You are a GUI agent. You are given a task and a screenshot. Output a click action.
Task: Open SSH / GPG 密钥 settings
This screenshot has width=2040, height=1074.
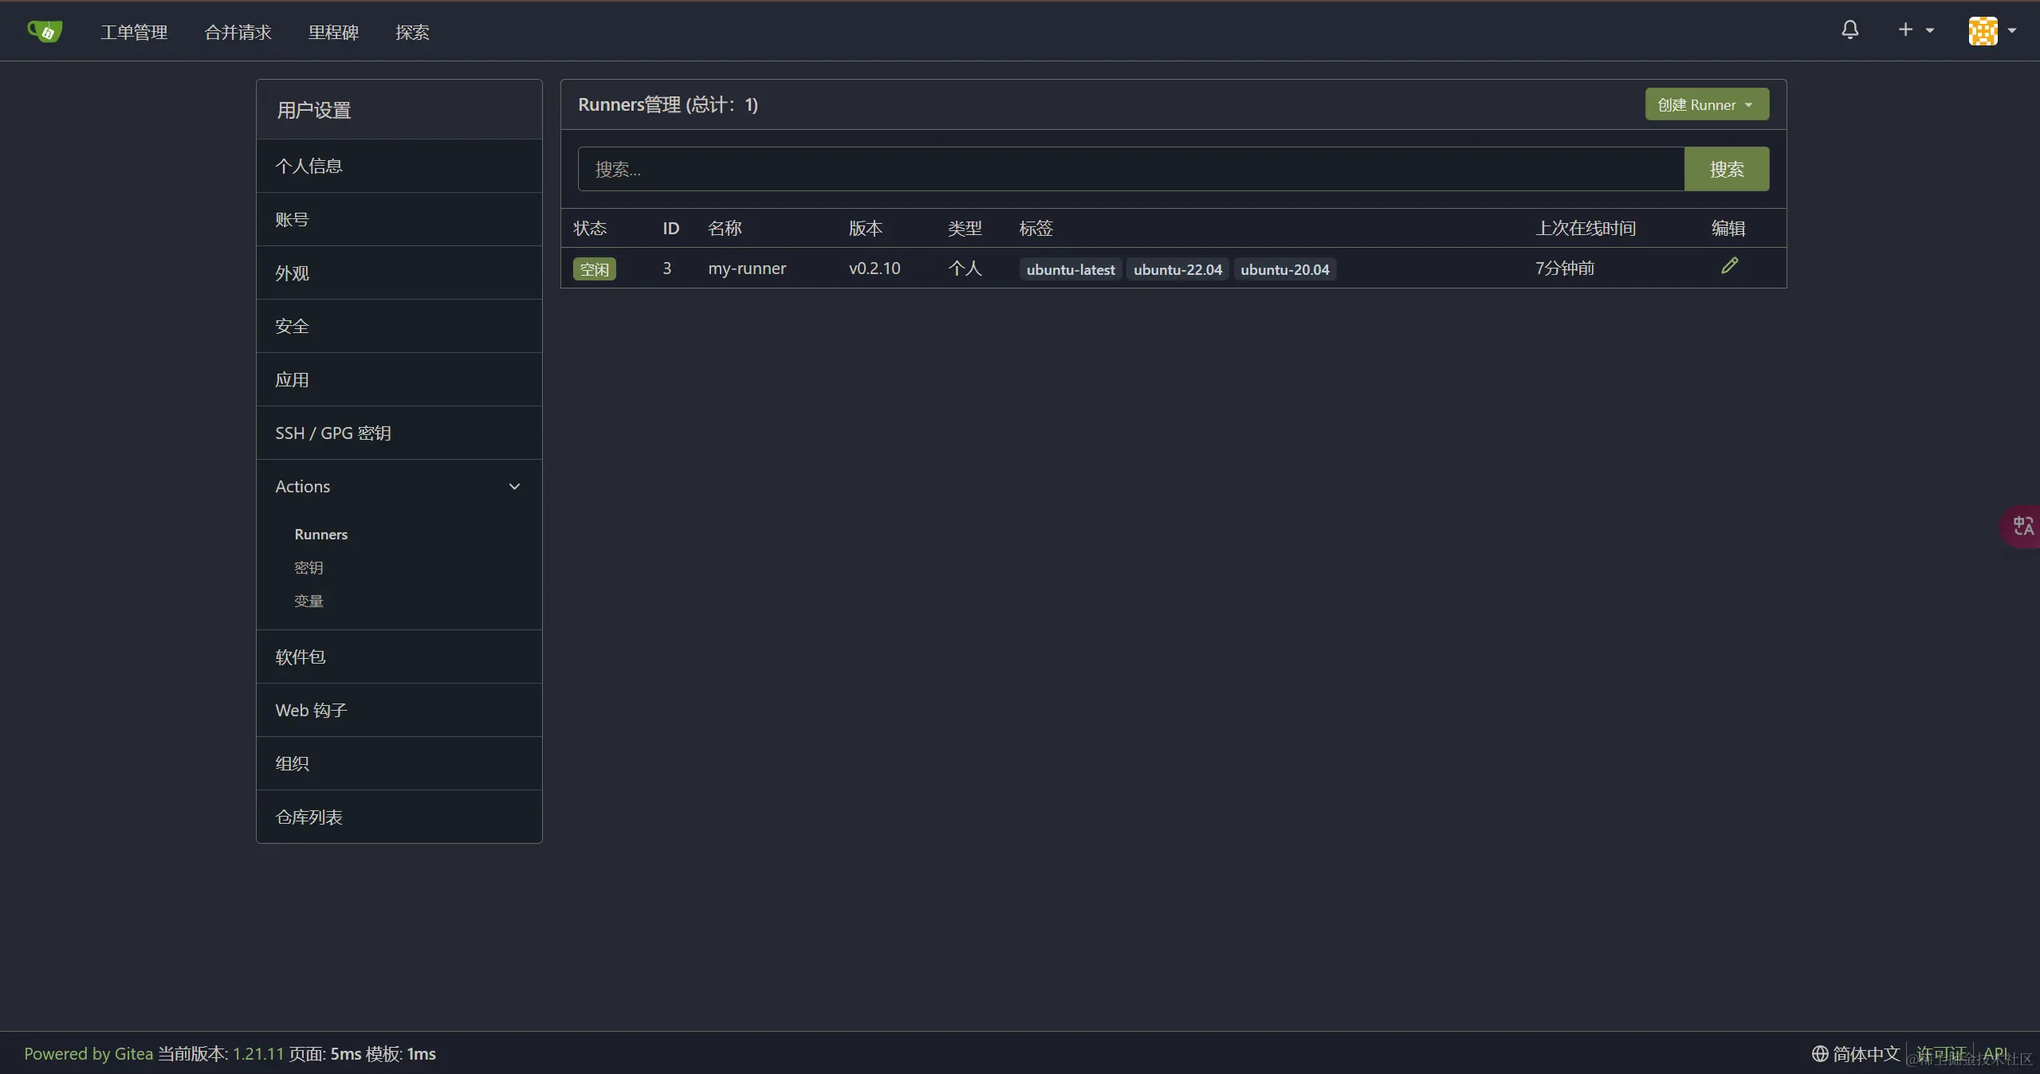tap(333, 433)
